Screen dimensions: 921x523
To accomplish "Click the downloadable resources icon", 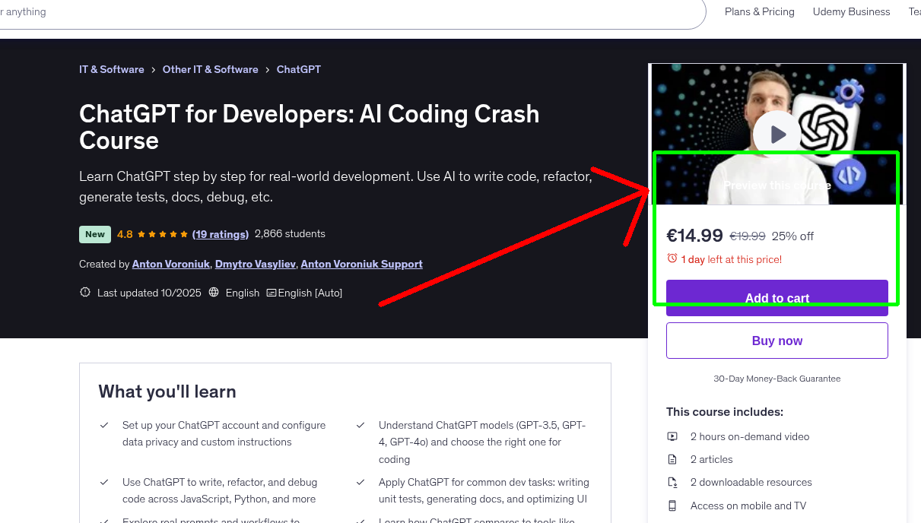I will point(672,482).
